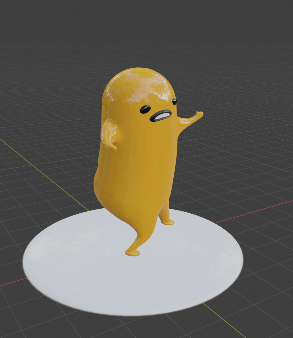
Task: Click the character's hand tip on the raised arm
Action: coord(200,113)
